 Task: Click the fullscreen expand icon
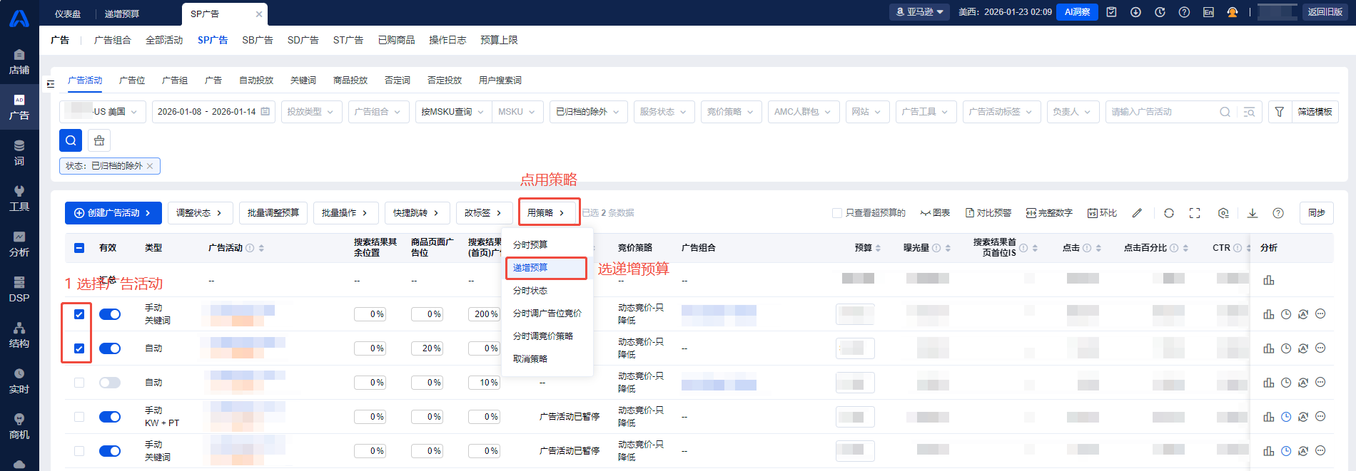pos(1195,213)
